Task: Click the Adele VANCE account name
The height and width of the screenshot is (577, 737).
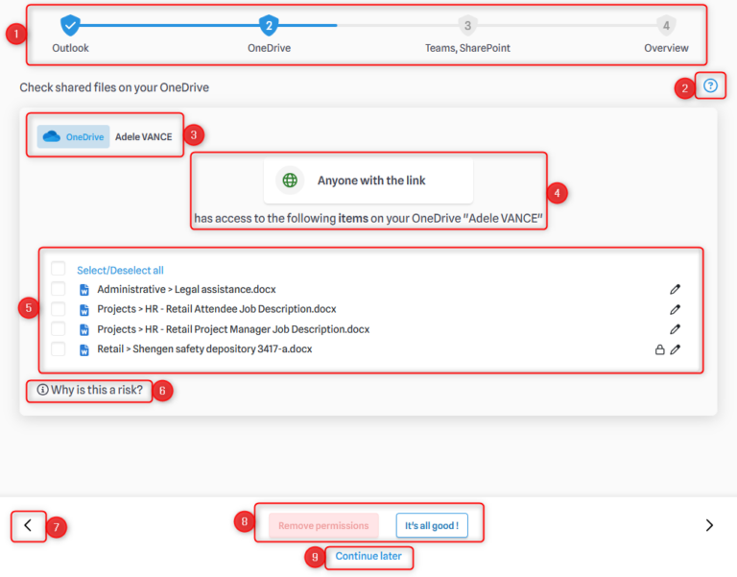Action: pos(143,137)
